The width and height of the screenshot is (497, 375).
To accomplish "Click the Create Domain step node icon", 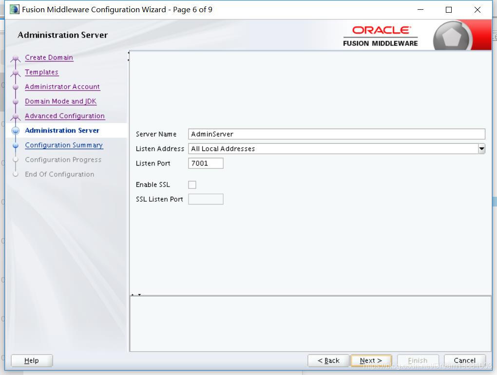I will [x=16, y=58].
